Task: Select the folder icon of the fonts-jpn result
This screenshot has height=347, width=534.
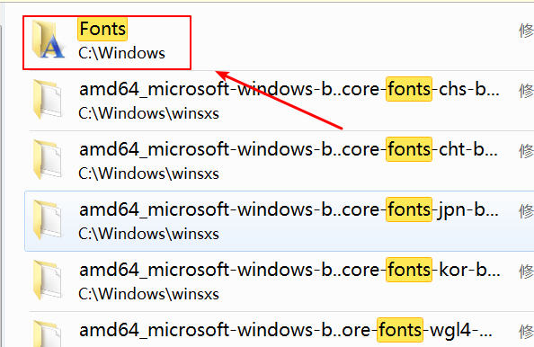Action: tap(48, 219)
